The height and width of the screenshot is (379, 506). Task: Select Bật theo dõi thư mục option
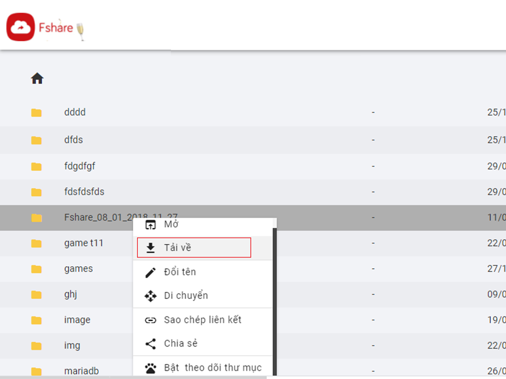pyautogui.click(x=213, y=368)
